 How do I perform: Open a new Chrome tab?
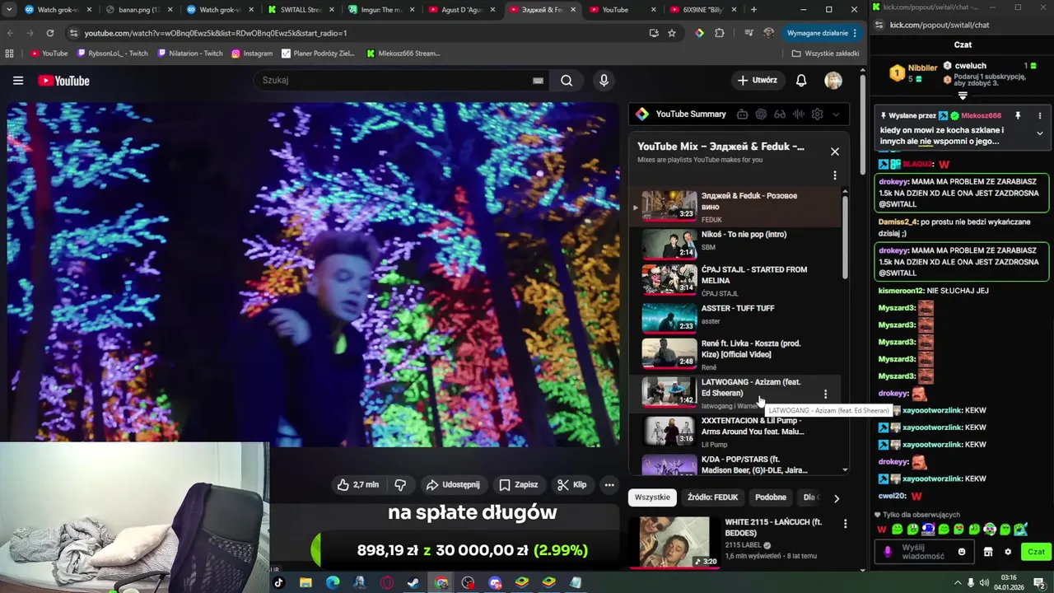(x=753, y=10)
